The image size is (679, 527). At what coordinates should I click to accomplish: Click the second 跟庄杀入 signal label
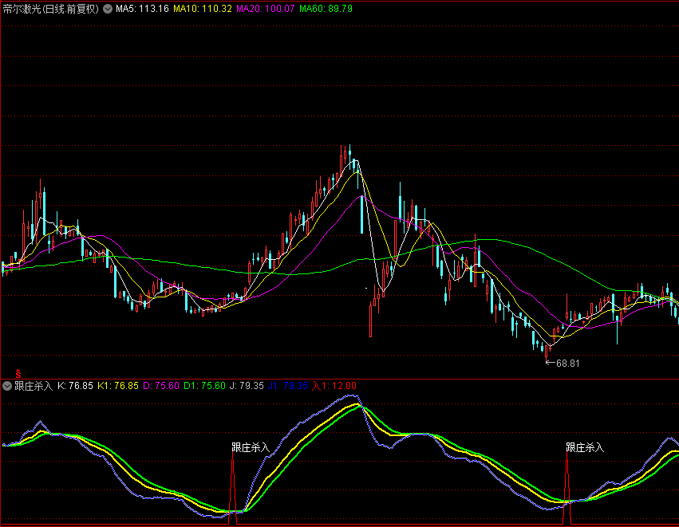coord(585,447)
